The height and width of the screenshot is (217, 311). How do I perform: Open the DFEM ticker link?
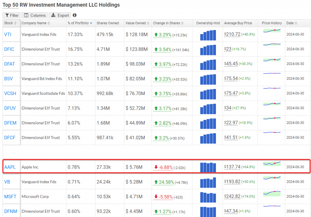(x=10, y=123)
